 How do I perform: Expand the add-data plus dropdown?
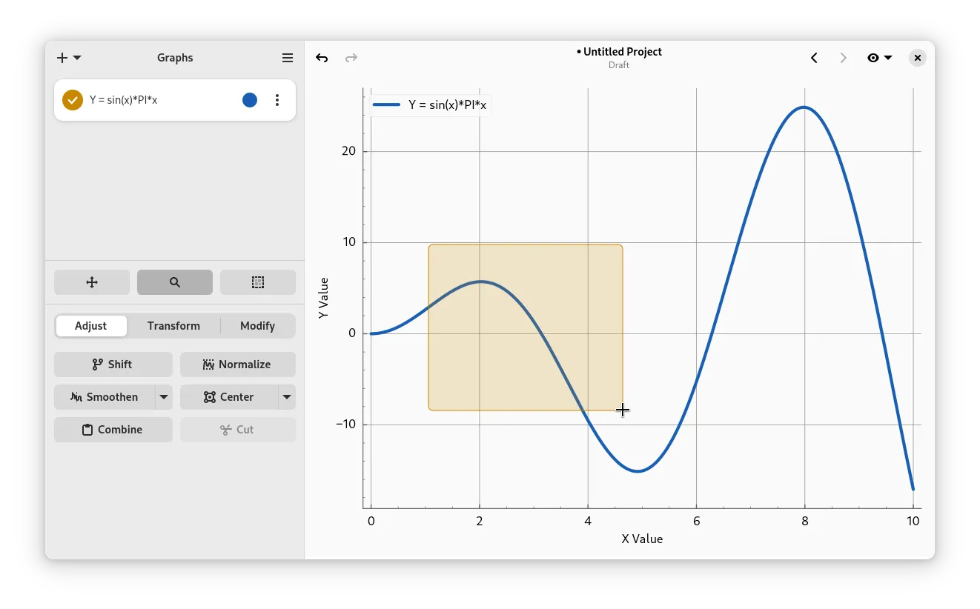click(x=69, y=58)
